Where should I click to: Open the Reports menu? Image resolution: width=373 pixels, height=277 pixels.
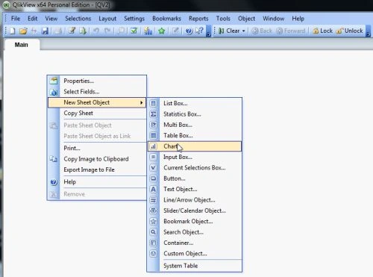click(x=198, y=19)
